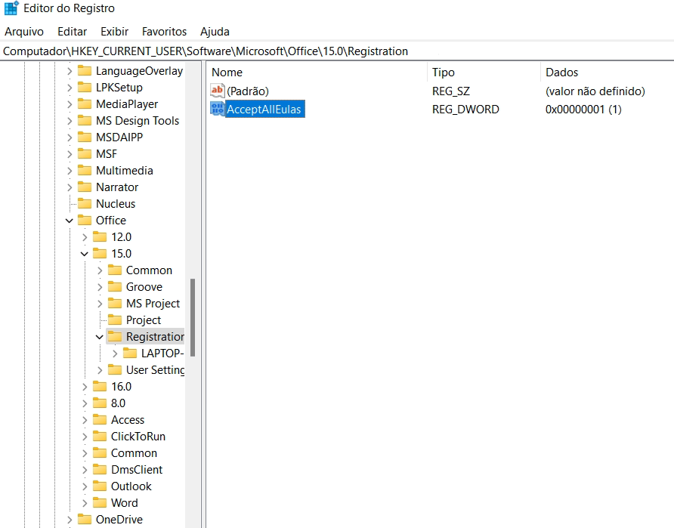The image size is (674, 528).
Task: Expand the MSDAIPP key
Action: pos(70,137)
